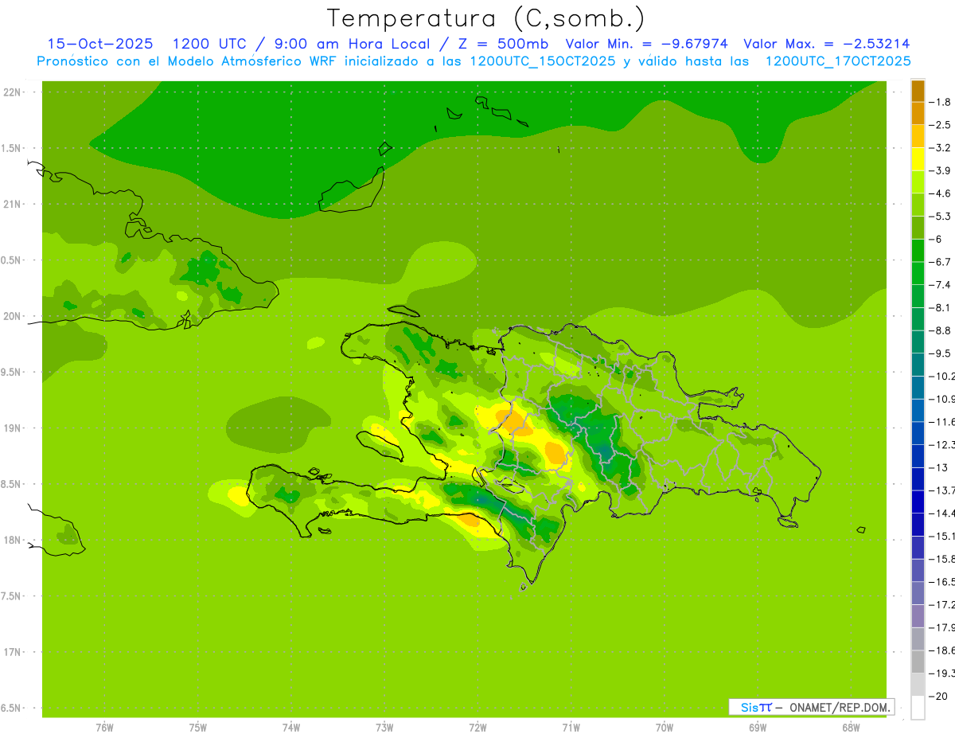Click the '1200UTC_17OCT2025' valid-until text

(838, 61)
